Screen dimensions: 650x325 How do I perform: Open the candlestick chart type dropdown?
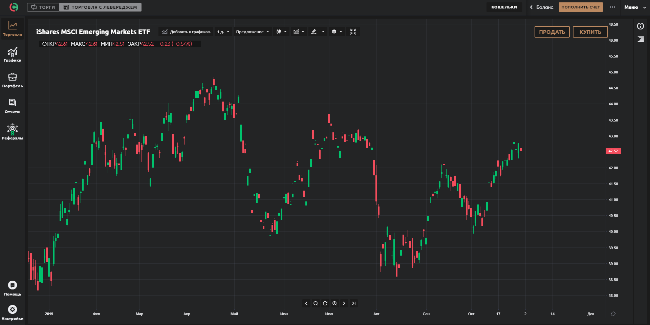coord(281,31)
